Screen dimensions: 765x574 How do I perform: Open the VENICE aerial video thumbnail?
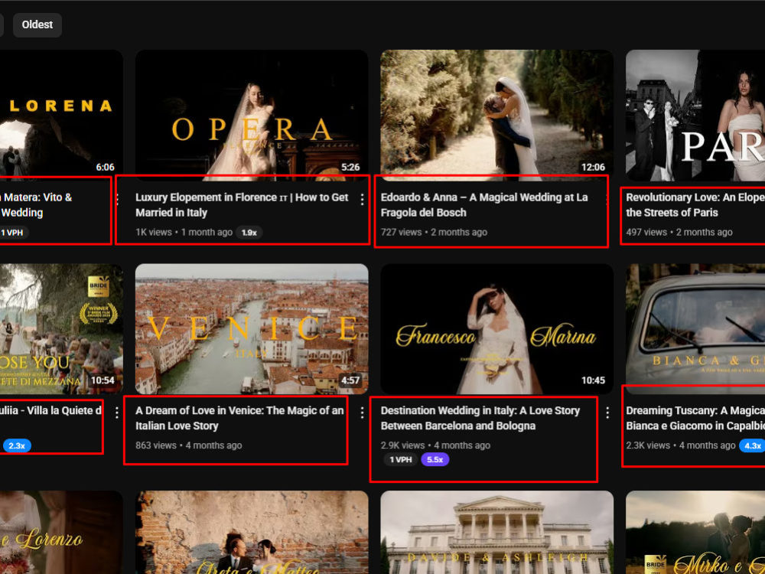point(252,329)
